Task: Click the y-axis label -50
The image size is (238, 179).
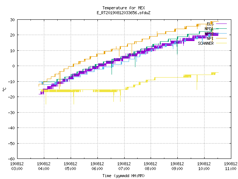Action: [x=12, y=143]
